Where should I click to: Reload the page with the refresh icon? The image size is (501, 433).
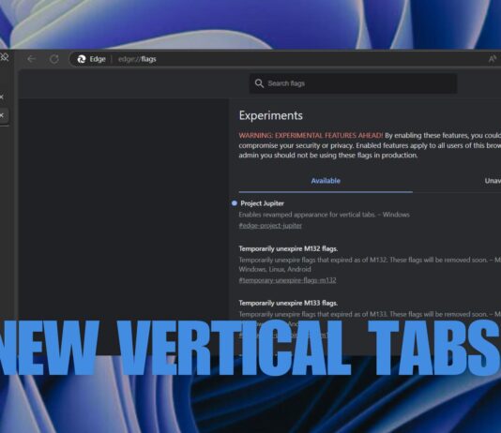point(54,59)
